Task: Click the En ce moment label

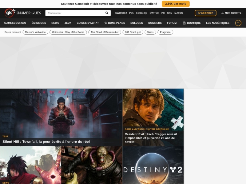Action: 13,32
